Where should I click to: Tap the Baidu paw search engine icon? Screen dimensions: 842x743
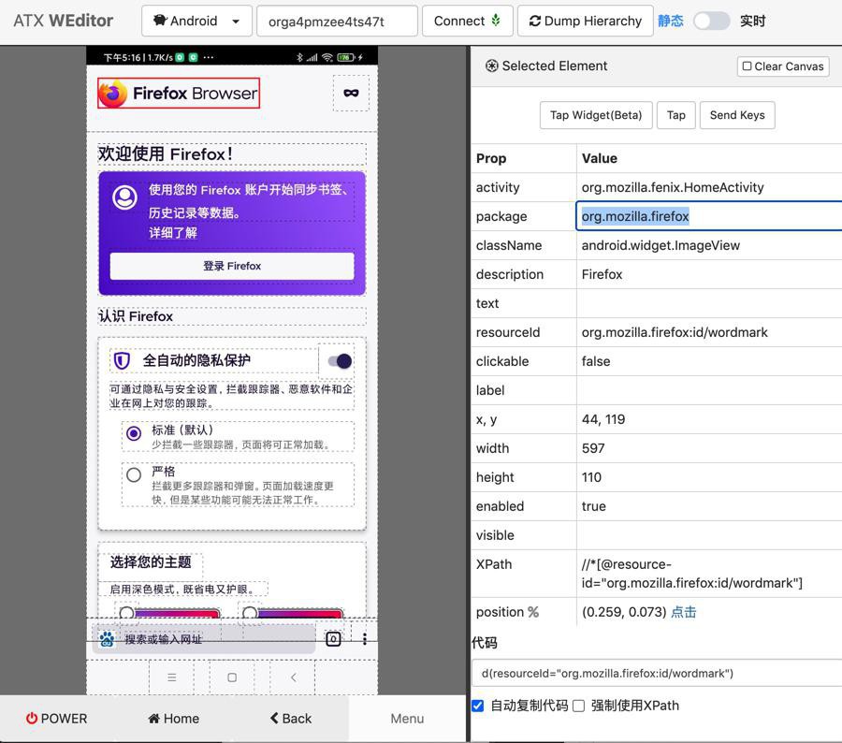(x=107, y=639)
